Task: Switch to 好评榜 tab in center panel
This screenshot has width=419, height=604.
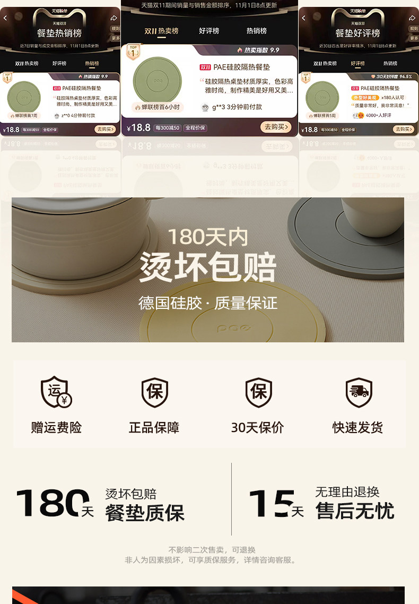Action: 209,31
